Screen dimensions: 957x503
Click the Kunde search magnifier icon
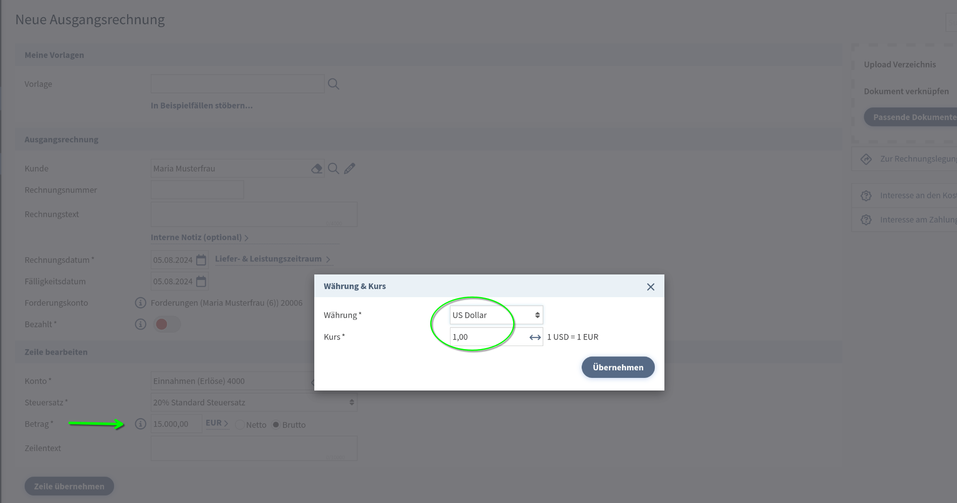point(333,169)
